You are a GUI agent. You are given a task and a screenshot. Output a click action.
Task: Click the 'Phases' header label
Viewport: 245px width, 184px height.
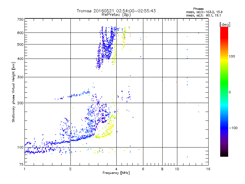198,9
